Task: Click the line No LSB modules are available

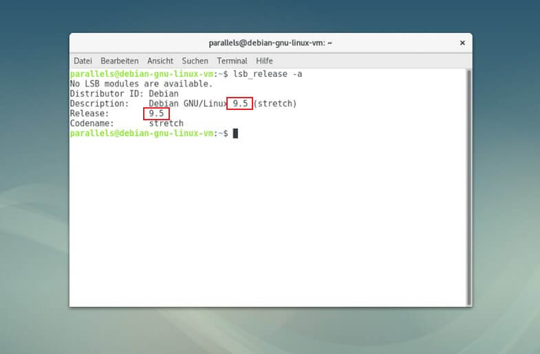Action: click(142, 84)
